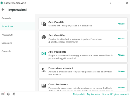The image size is (130, 97).
Task: Toggle Attivato status for Anti-Virus Web
Action: 121,39
